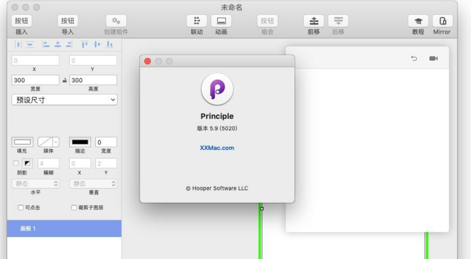Click the 模糊 blur input field
The width and height of the screenshot is (471, 259).
[49, 163]
